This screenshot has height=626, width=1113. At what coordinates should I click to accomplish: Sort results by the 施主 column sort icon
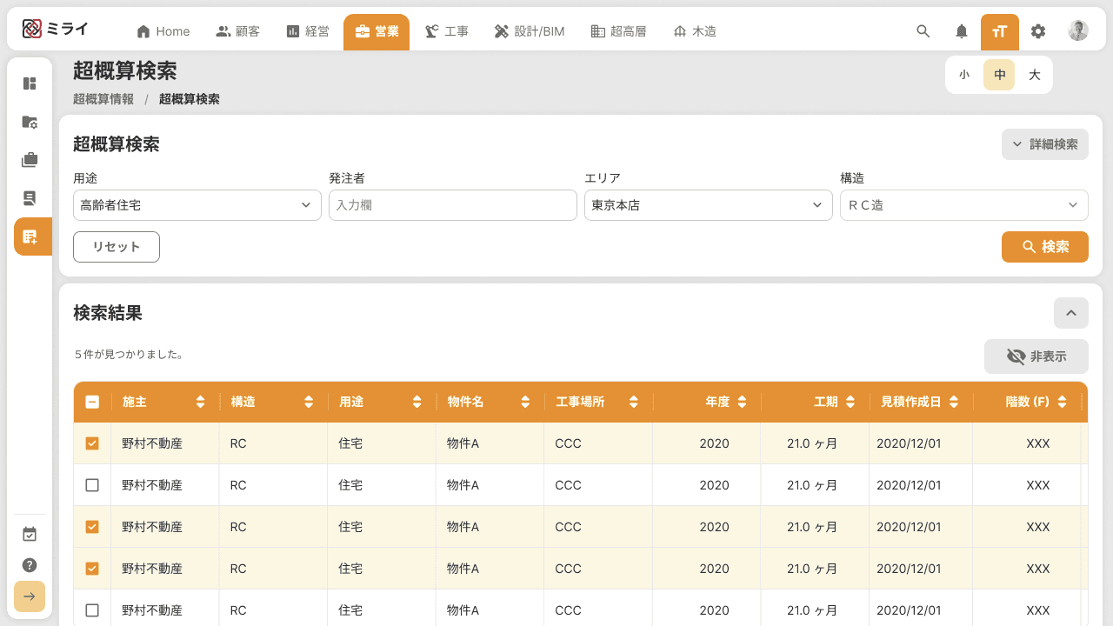tap(201, 402)
